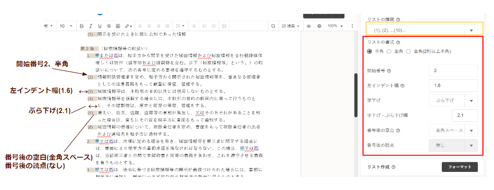Click help icon beside リストの種類
Image resolution: width=494 pixels, height=190 pixels.
[398, 19]
